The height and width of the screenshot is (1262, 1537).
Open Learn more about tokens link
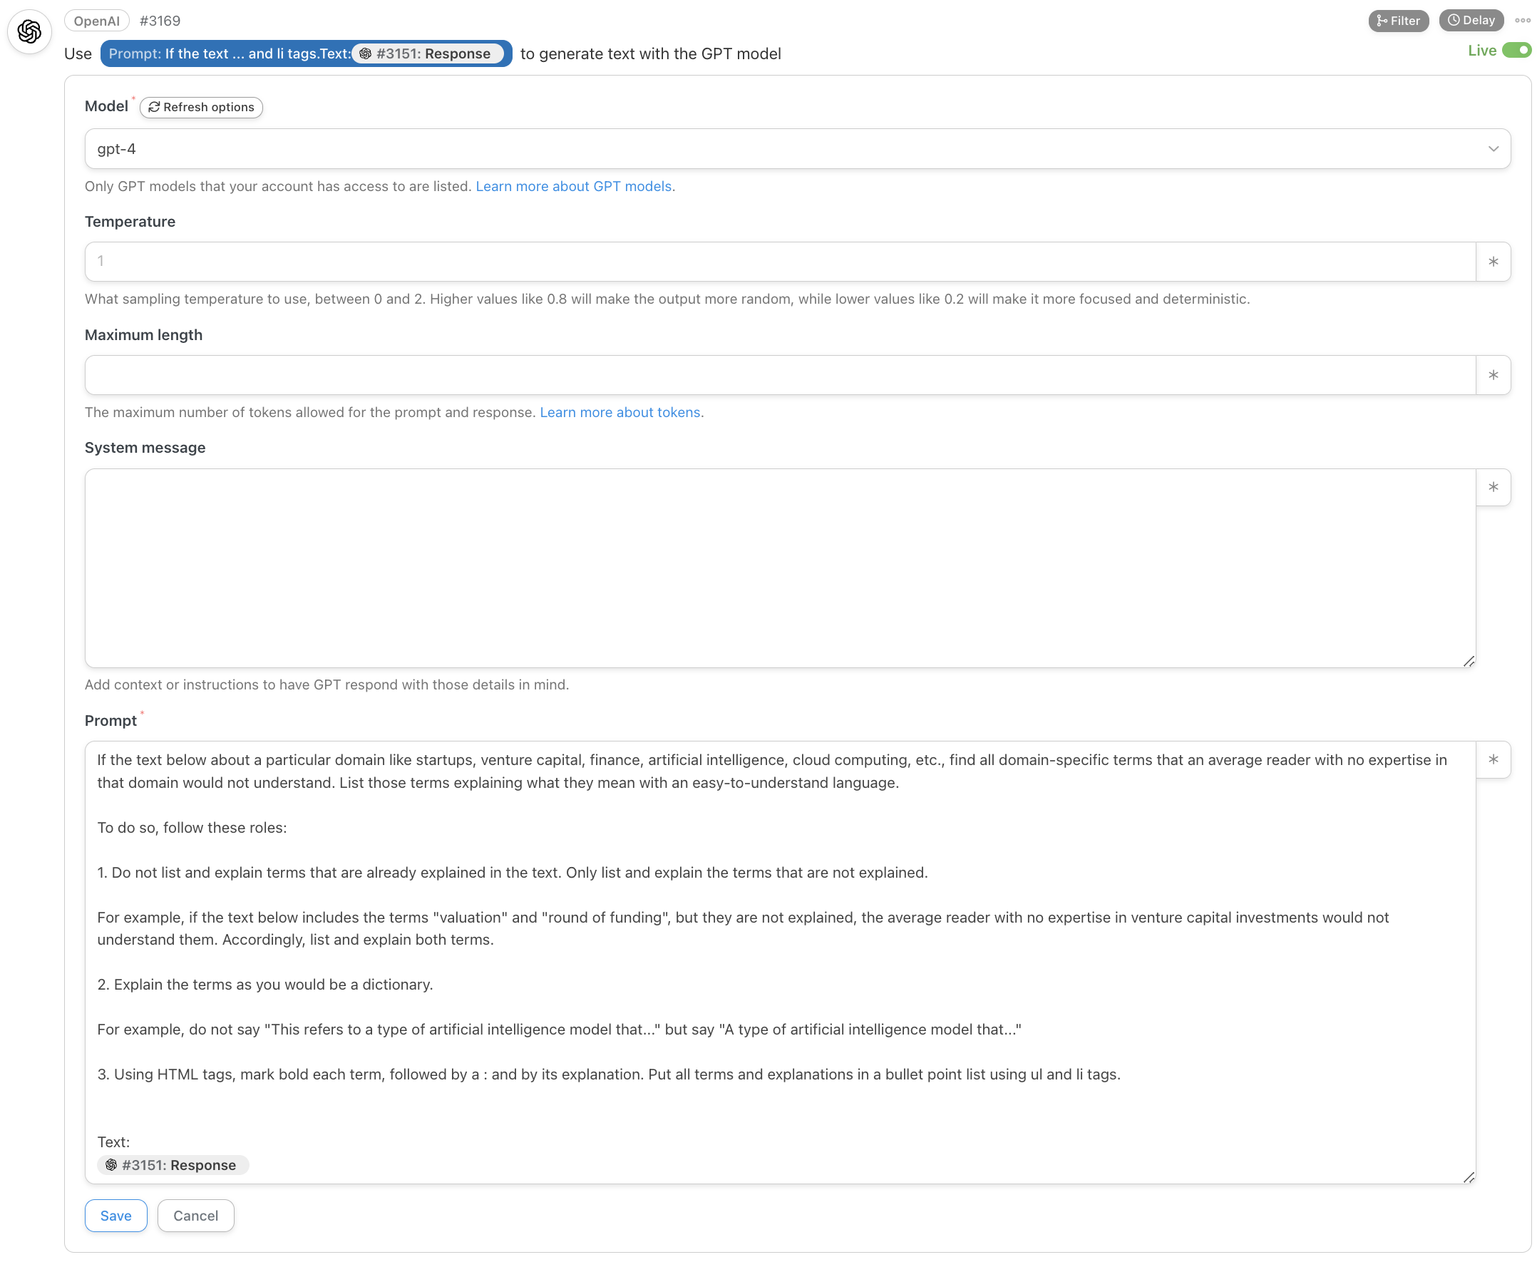[x=620, y=412]
